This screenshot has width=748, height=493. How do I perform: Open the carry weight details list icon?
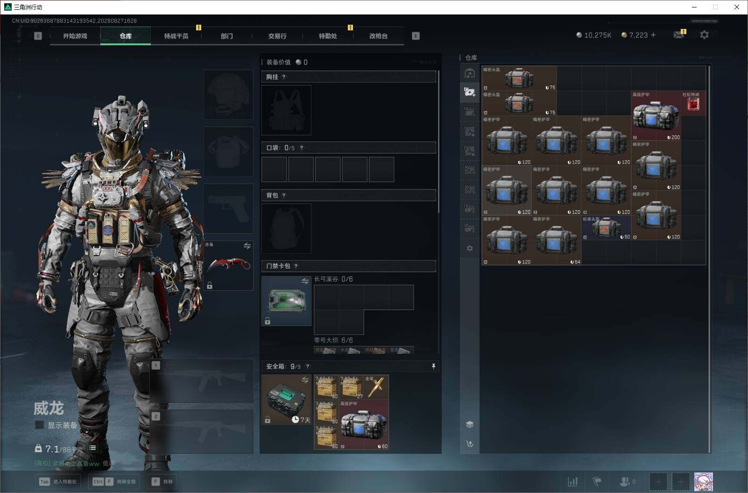pos(92,448)
